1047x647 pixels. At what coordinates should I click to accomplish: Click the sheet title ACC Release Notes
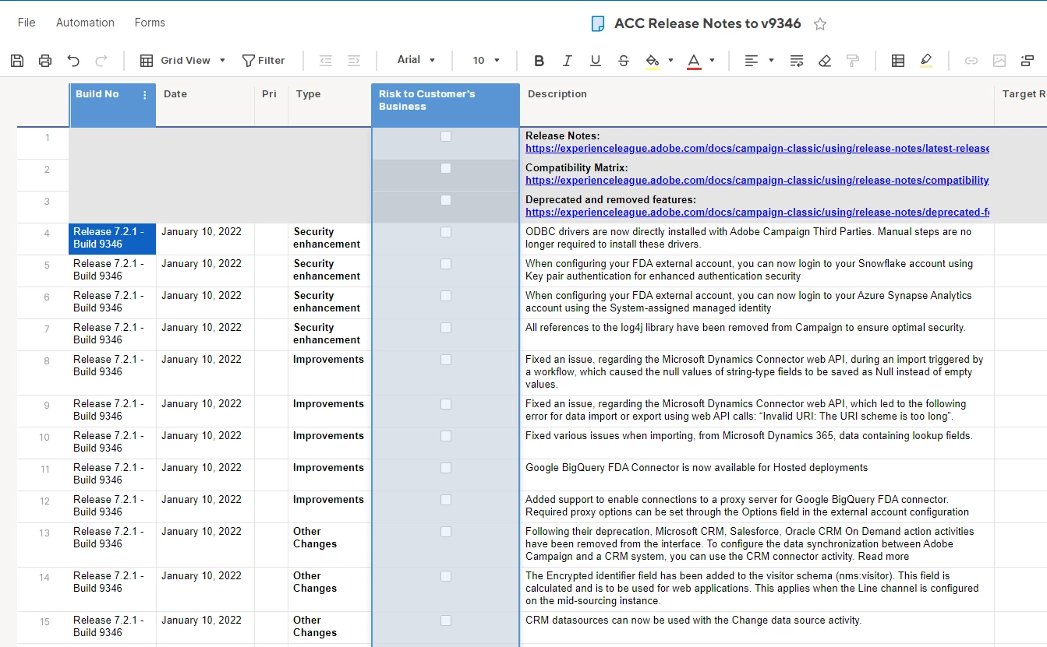pos(707,23)
